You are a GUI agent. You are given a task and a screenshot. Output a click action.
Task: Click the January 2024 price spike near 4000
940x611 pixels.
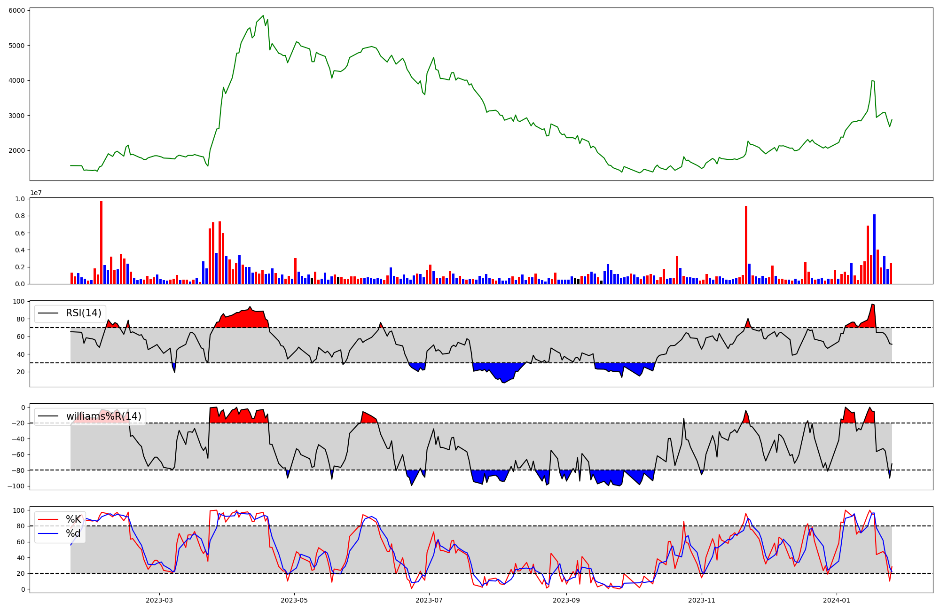tap(872, 81)
